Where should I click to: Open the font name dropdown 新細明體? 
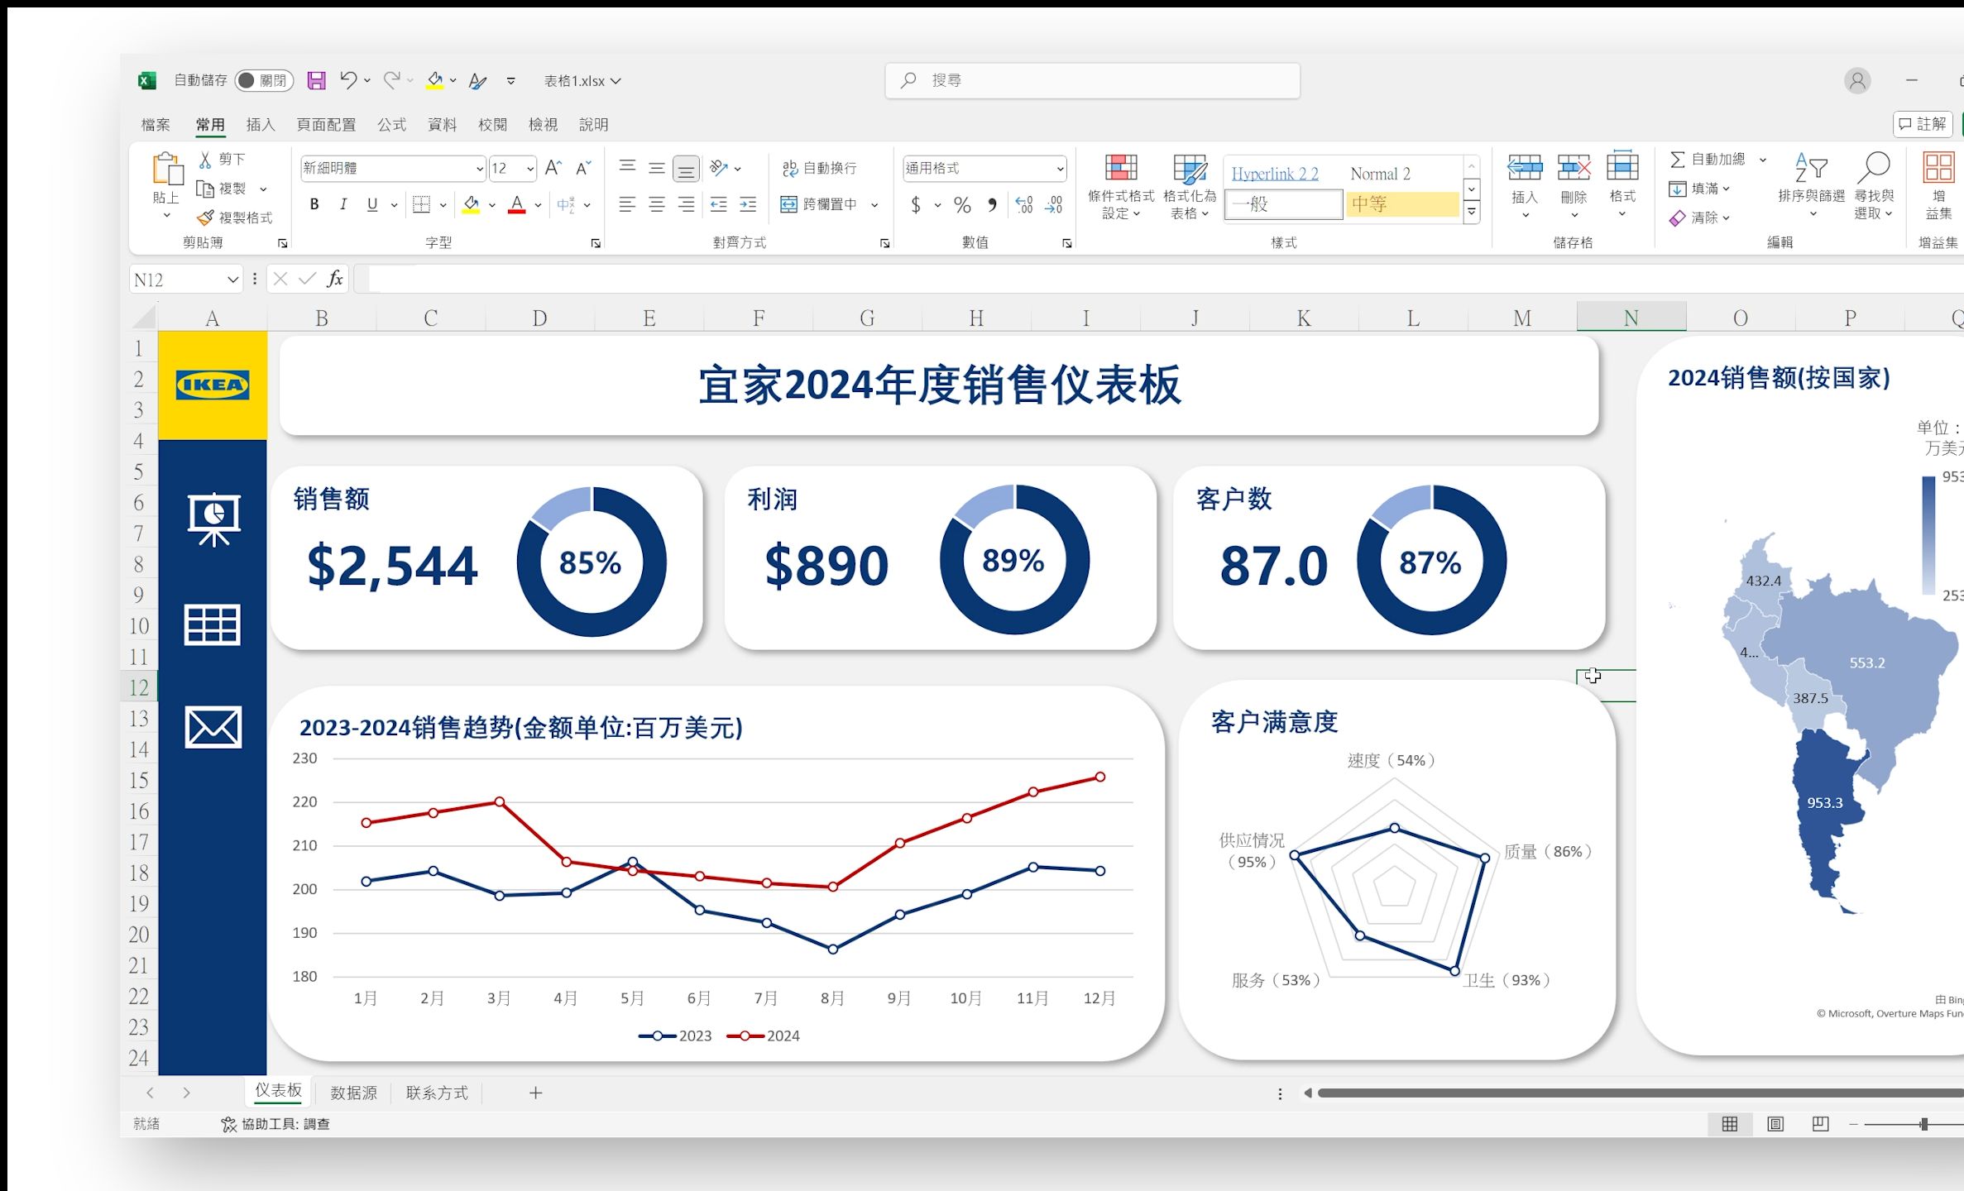(479, 169)
